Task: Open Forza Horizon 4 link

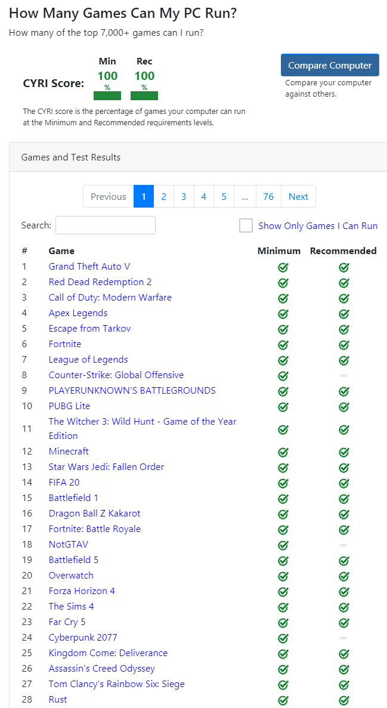Action: (82, 591)
